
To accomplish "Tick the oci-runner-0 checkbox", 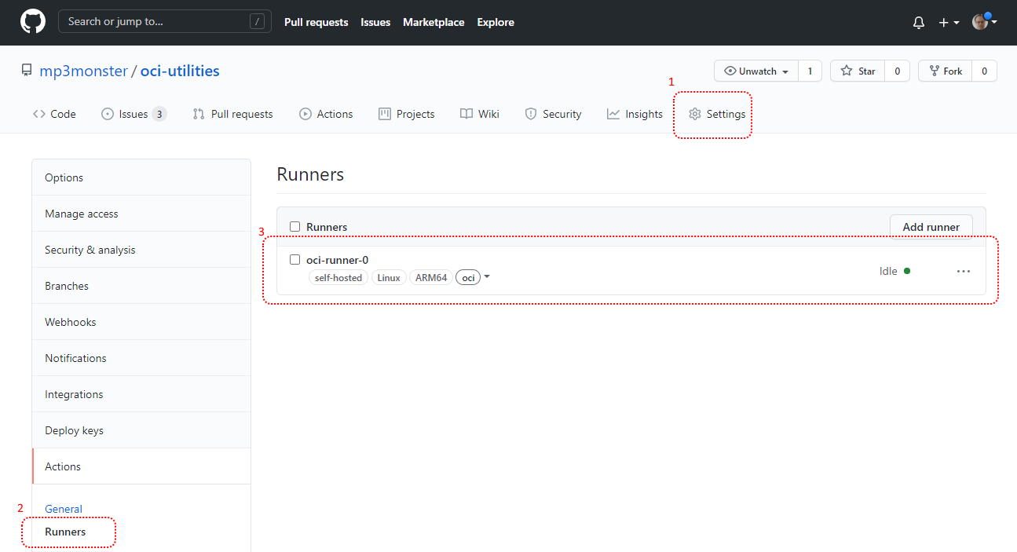I will pyautogui.click(x=295, y=260).
